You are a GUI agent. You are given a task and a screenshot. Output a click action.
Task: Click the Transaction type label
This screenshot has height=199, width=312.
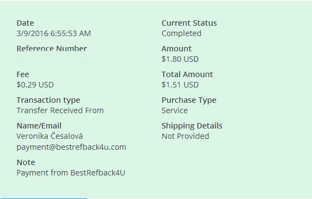pos(48,100)
